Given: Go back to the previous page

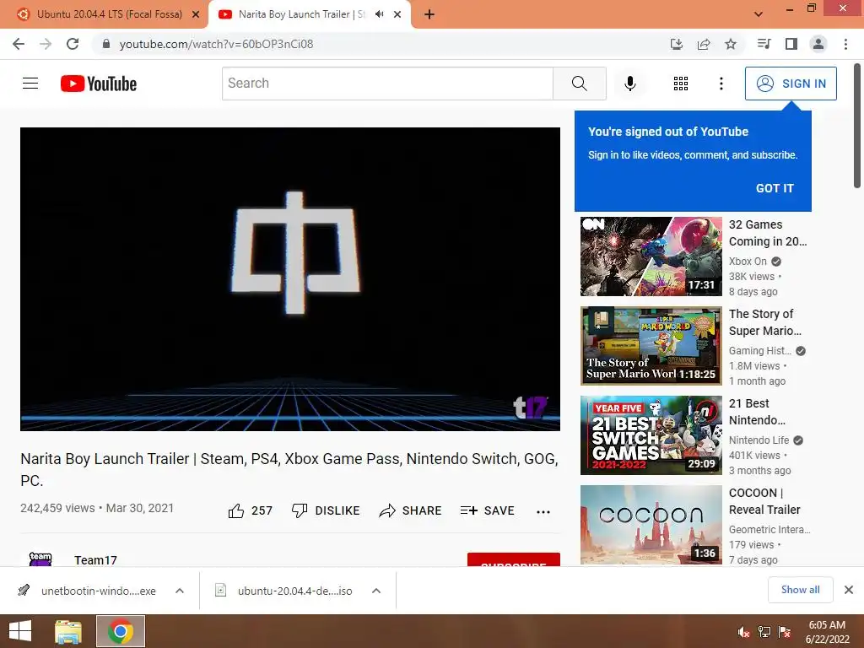Looking at the screenshot, I should click(19, 44).
